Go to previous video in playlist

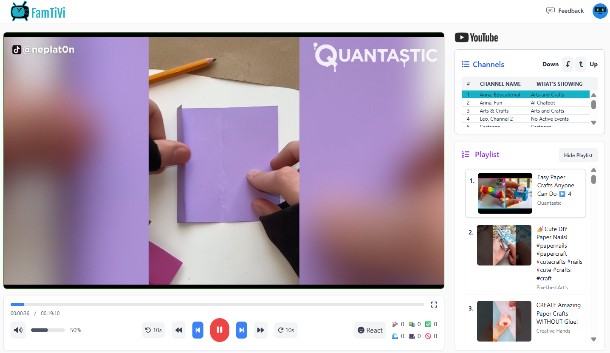[198, 330]
